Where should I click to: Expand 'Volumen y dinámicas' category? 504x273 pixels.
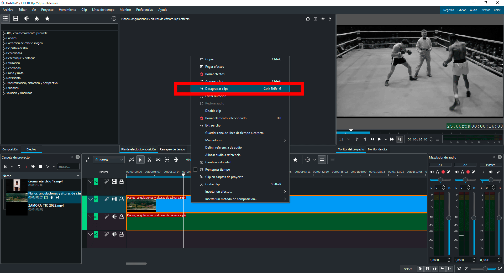(4, 93)
